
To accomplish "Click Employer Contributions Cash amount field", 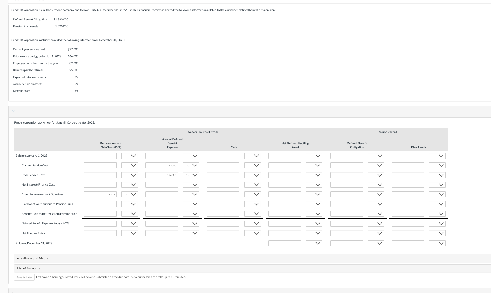I will click(x=223, y=204).
